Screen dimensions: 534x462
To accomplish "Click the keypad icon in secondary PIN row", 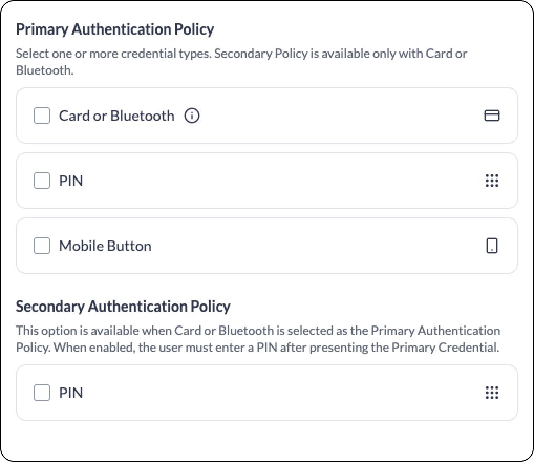I will [492, 393].
